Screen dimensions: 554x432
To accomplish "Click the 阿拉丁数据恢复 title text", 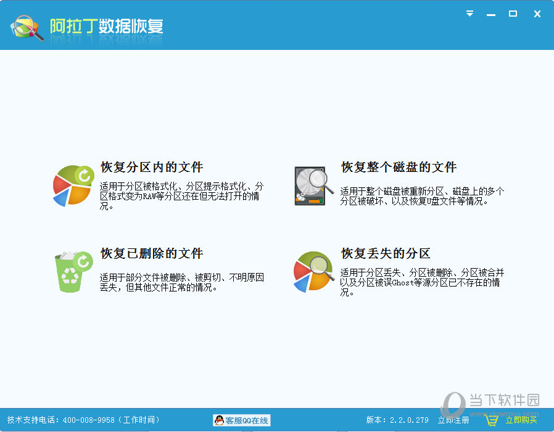I will tap(106, 26).
